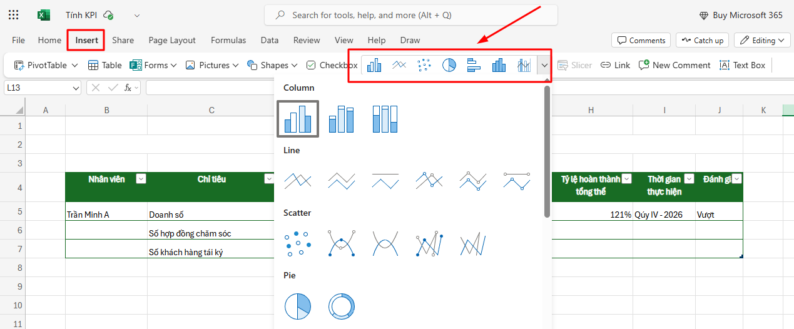Switch to the Home tab
This screenshot has height=329, width=794.
point(49,40)
